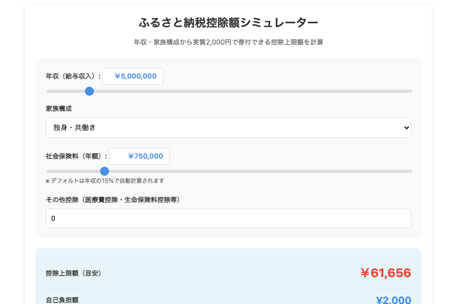Click the 社会保険料（年額） label

pyautogui.click(x=76, y=156)
